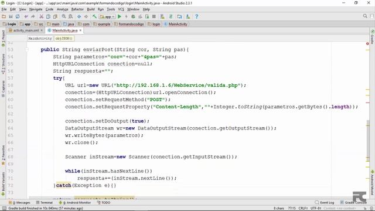
Task: Click the Make Project hammer icon
Action: pos(94,16)
